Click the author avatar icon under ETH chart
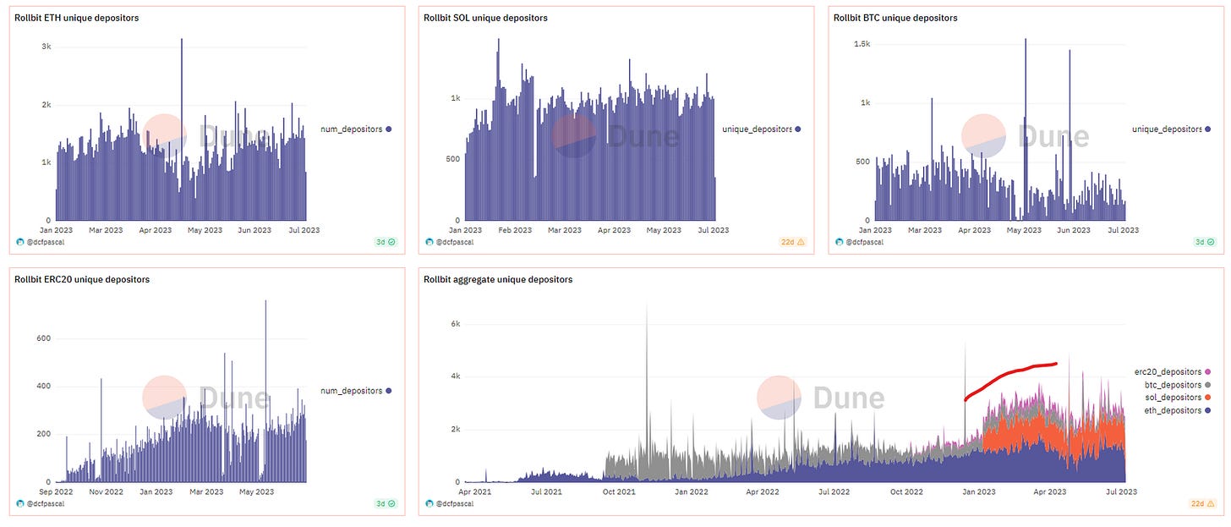 (19, 242)
